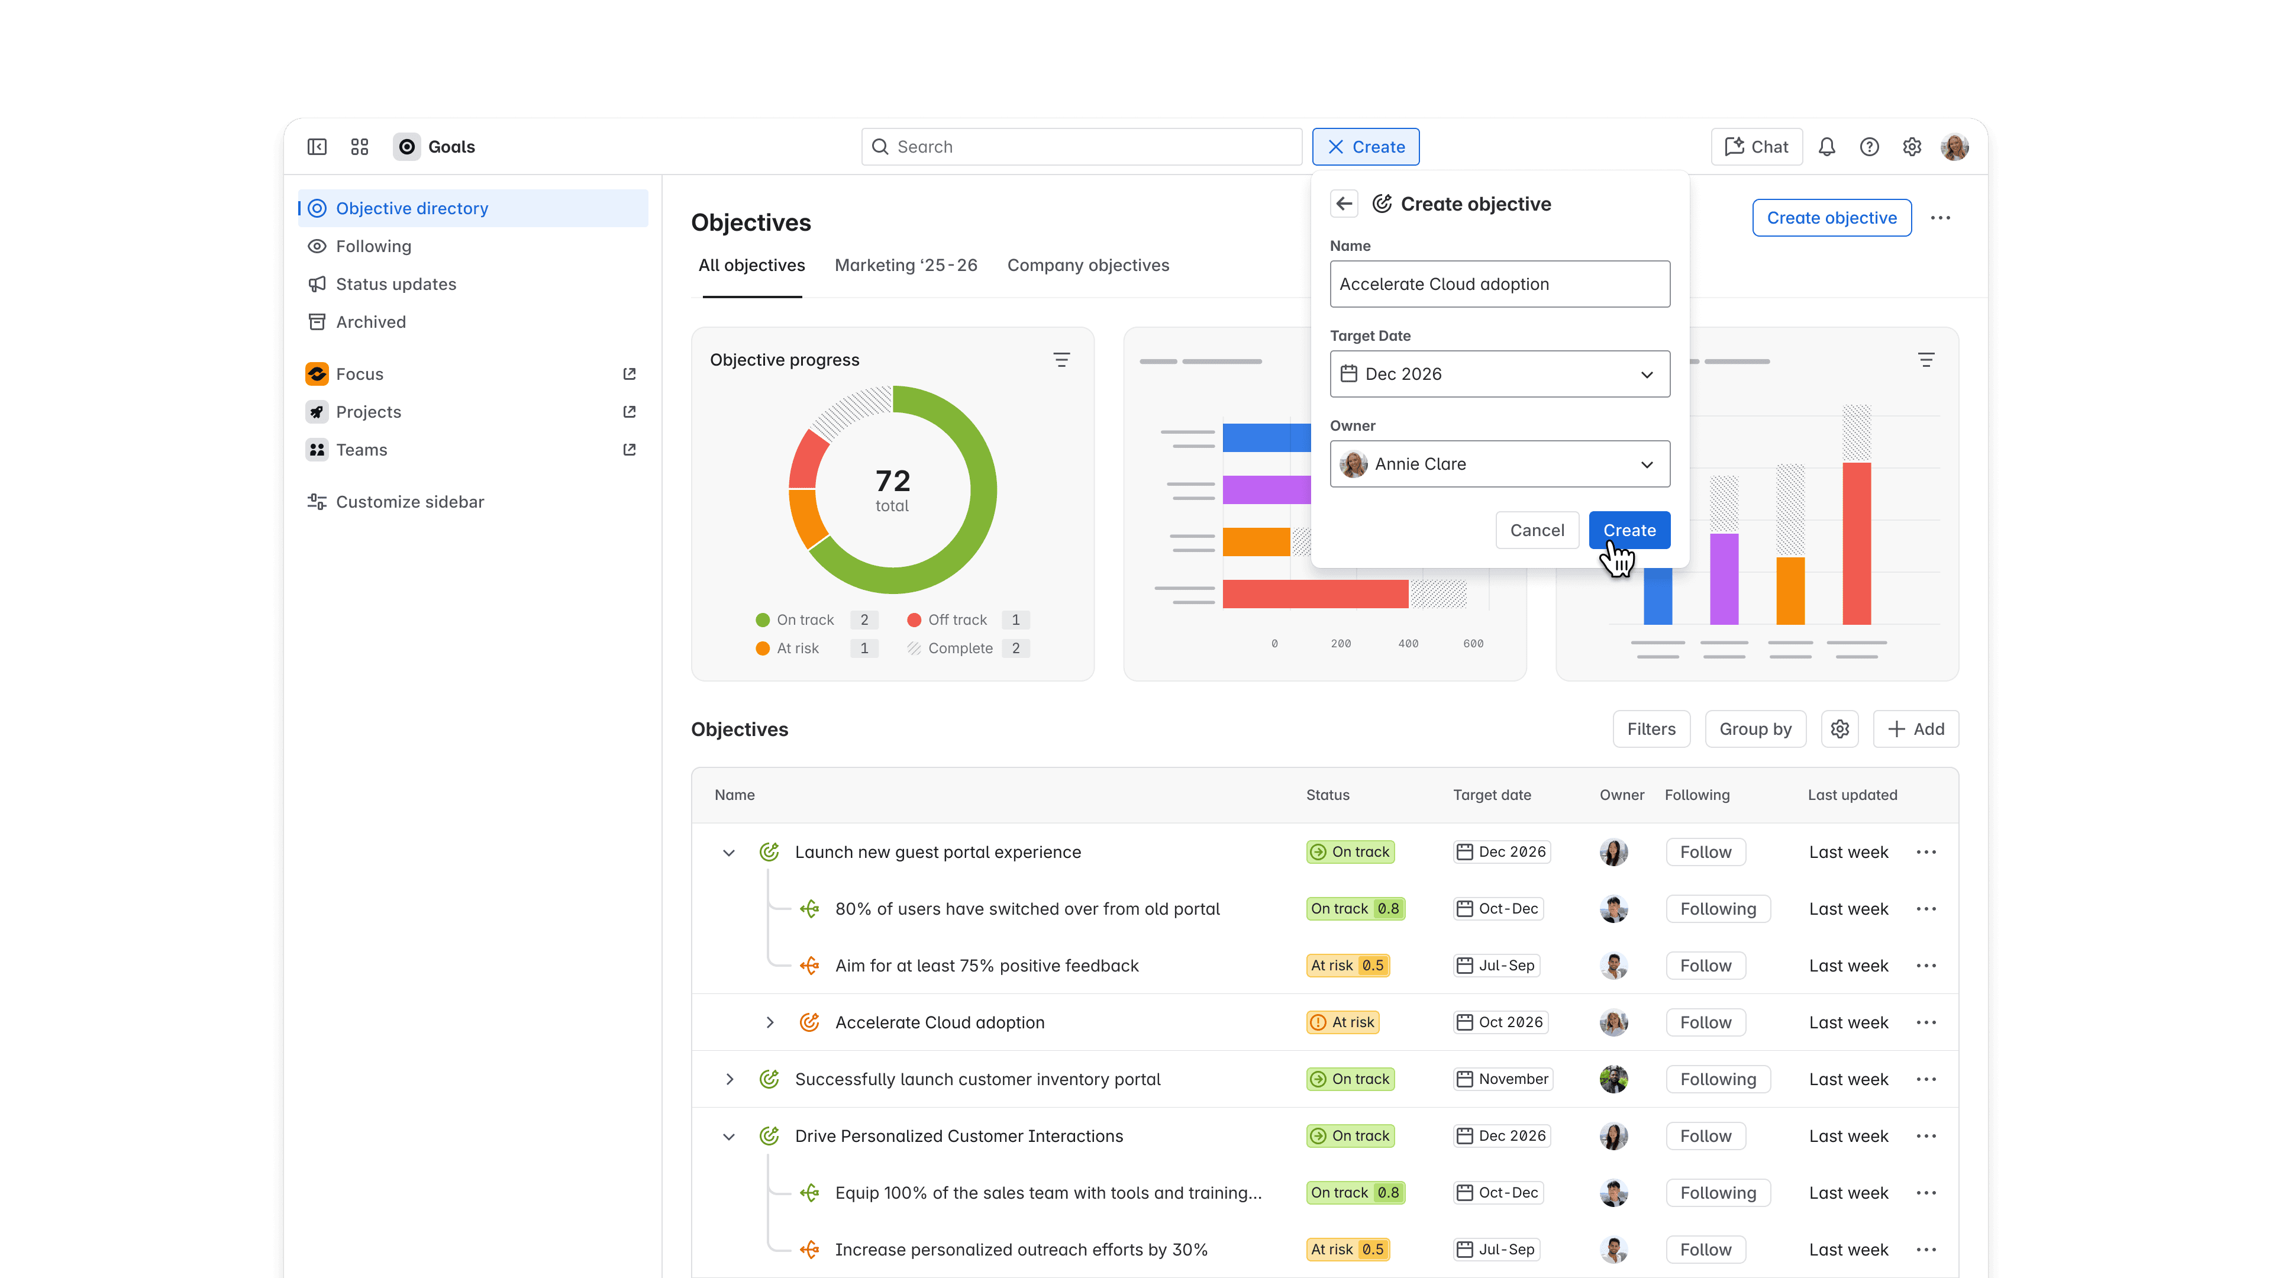This screenshot has height=1278, width=2272.
Task: Click the outlined Create objective button
Action: pos(1831,218)
